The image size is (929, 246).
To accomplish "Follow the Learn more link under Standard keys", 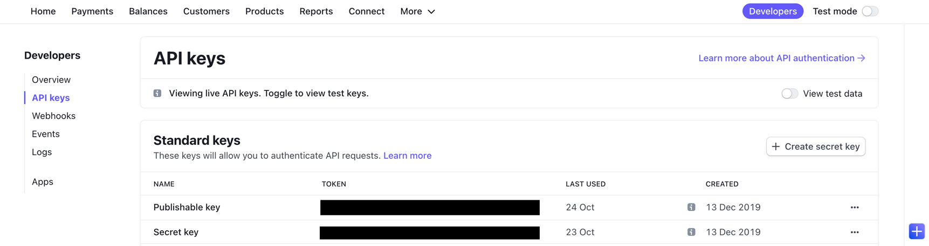I will pos(407,156).
